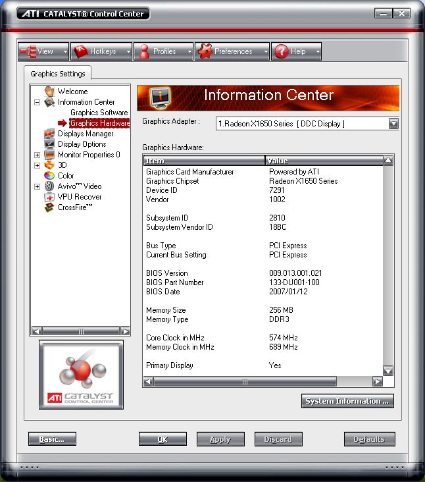Open the Help dropdown arrow
425x482 pixels.
[318, 51]
